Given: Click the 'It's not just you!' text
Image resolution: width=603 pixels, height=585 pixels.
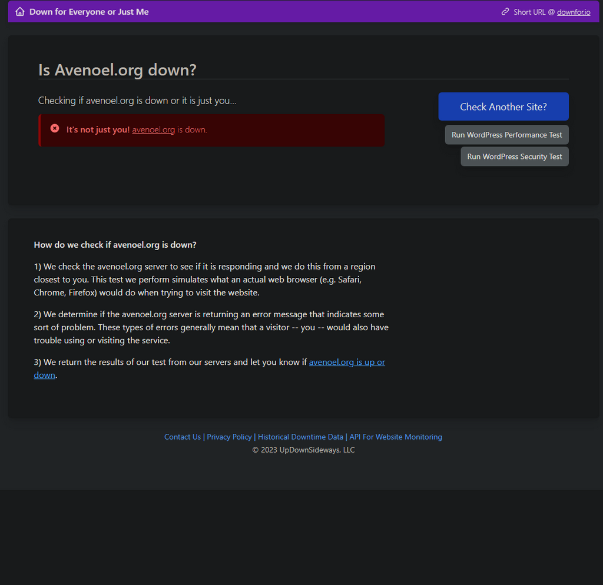Looking at the screenshot, I should [98, 130].
